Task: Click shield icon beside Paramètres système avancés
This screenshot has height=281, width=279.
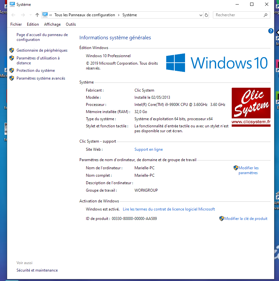Action: click(x=12, y=78)
